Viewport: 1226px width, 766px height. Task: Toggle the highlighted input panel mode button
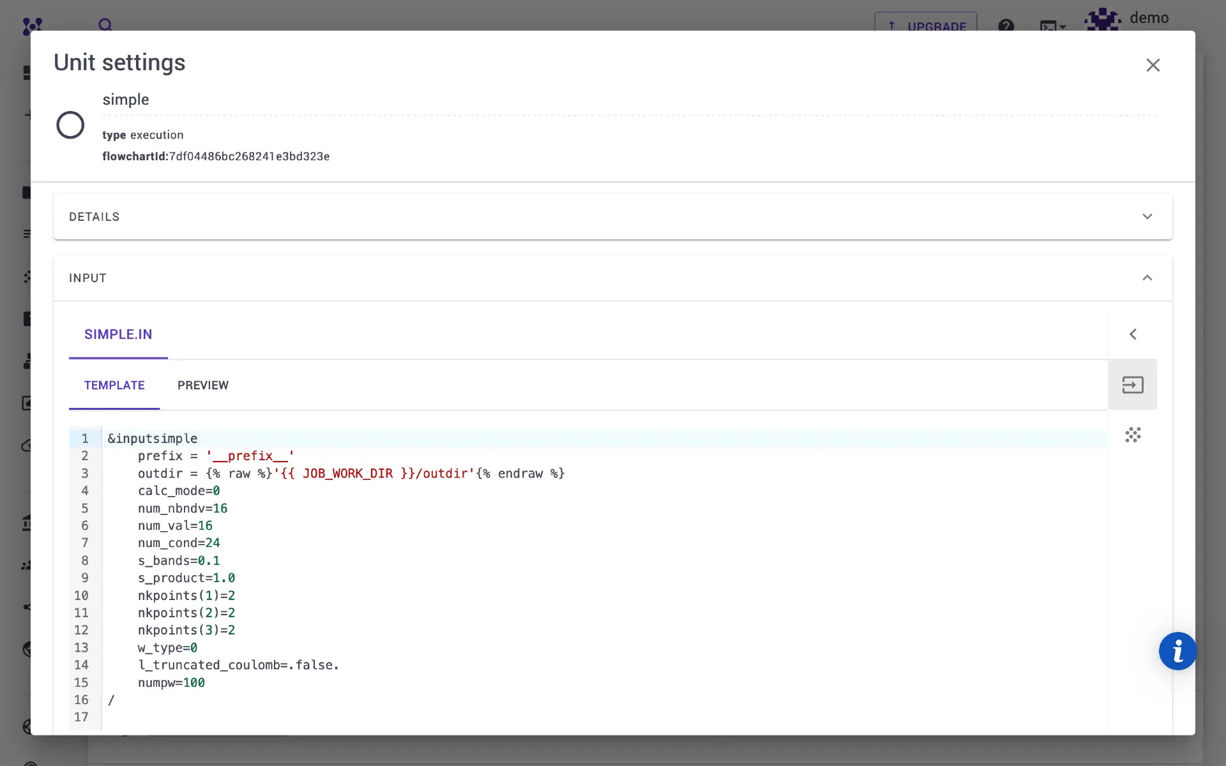point(1132,384)
